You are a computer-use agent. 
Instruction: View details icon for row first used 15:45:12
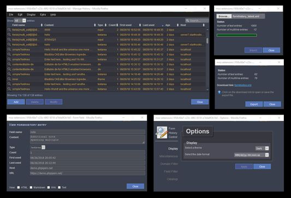9,55
